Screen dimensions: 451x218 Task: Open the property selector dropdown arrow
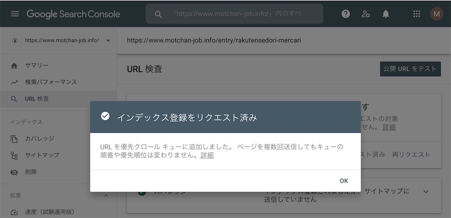(108, 41)
